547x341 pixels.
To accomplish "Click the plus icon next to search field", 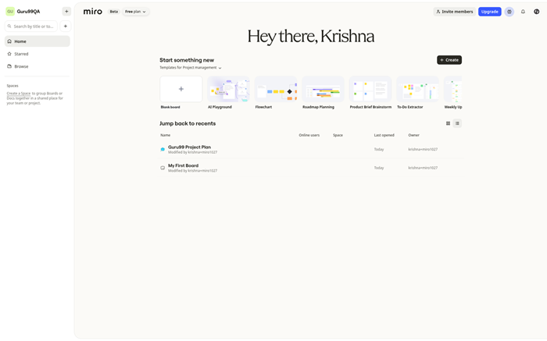I will coord(65,26).
